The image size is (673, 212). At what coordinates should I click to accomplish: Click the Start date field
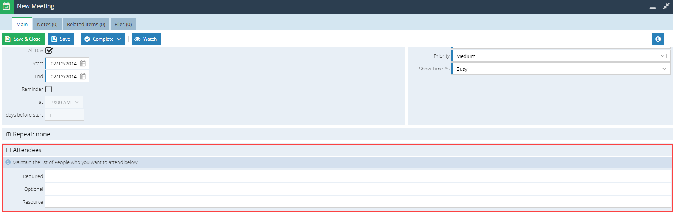point(67,64)
